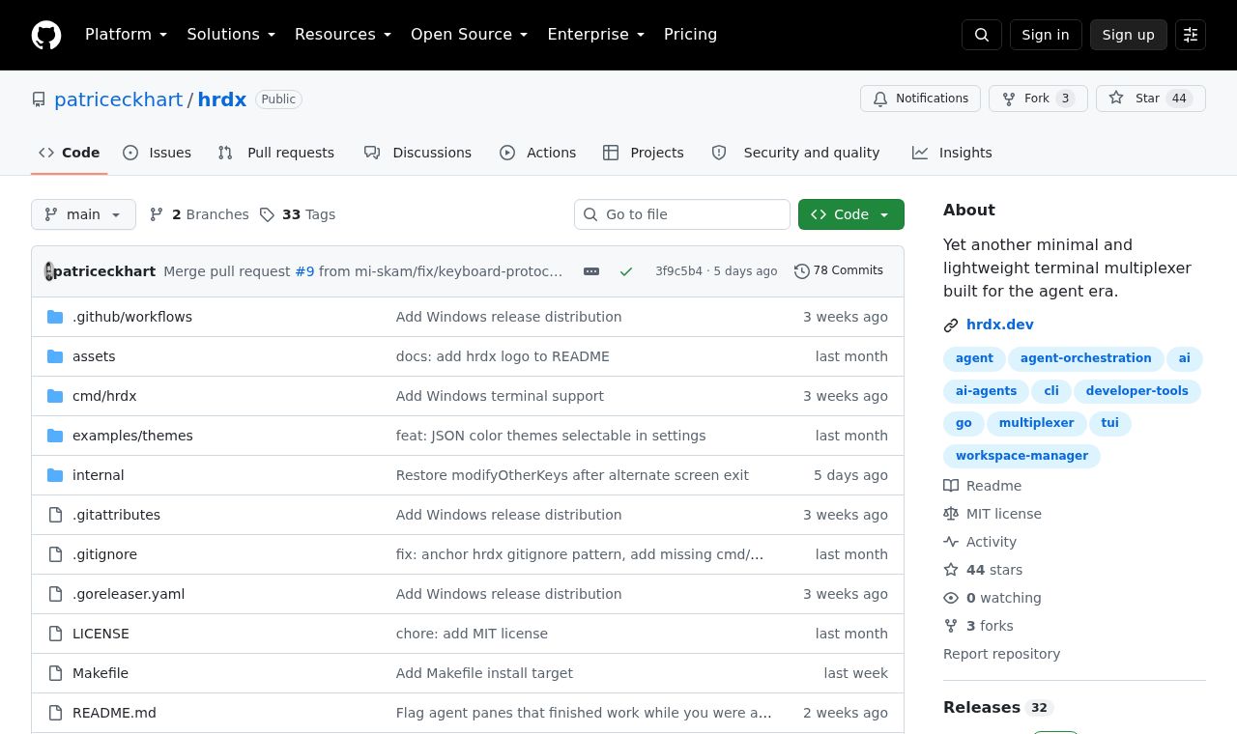Open Notifications for this repository
The image size is (1237, 734).
click(920, 99)
